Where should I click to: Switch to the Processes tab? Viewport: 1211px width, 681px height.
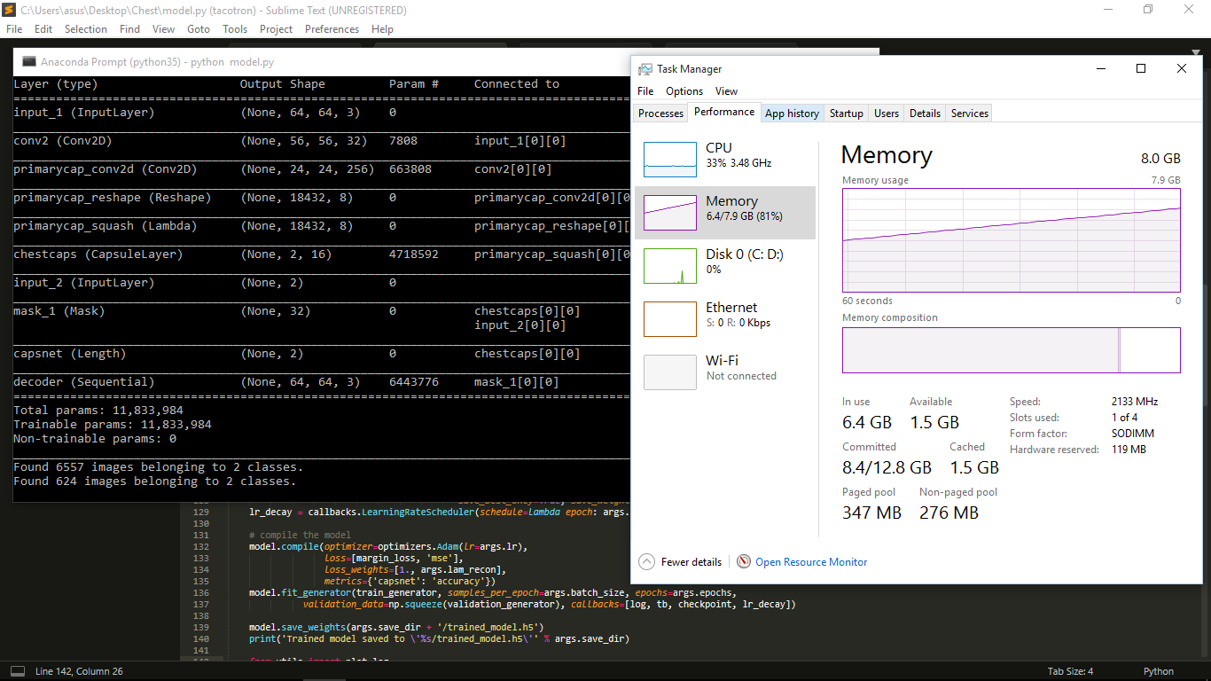point(661,113)
